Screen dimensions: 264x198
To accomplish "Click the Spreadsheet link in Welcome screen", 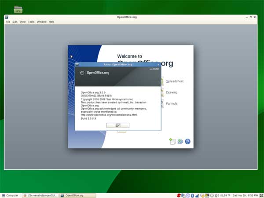I will [174, 81].
